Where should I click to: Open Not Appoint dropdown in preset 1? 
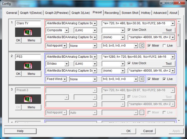coord(56,46)
